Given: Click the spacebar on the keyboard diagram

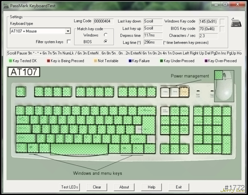Looking at the screenshot, I should 79,147.
